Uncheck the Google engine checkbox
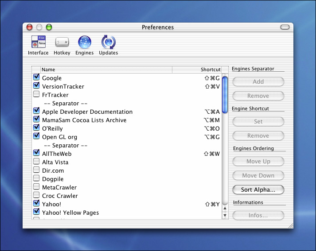The width and height of the screenshot is (316, 251). (36, 77)
